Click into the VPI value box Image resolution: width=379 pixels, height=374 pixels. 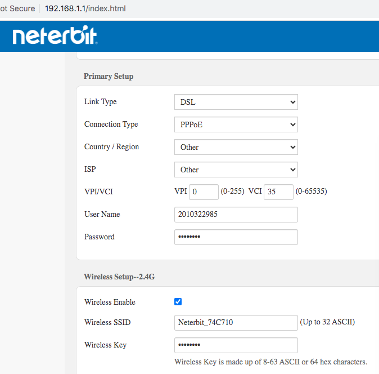(x=204, y=192)
